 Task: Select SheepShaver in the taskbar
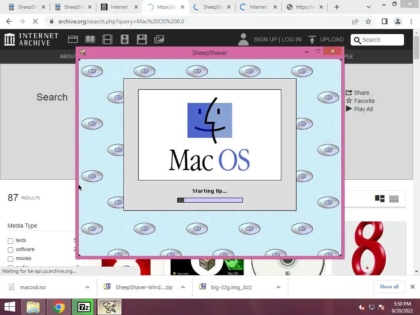point(109,307)
